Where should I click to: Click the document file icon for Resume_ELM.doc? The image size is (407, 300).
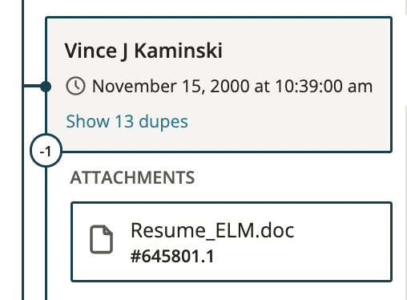pos(101,239)
